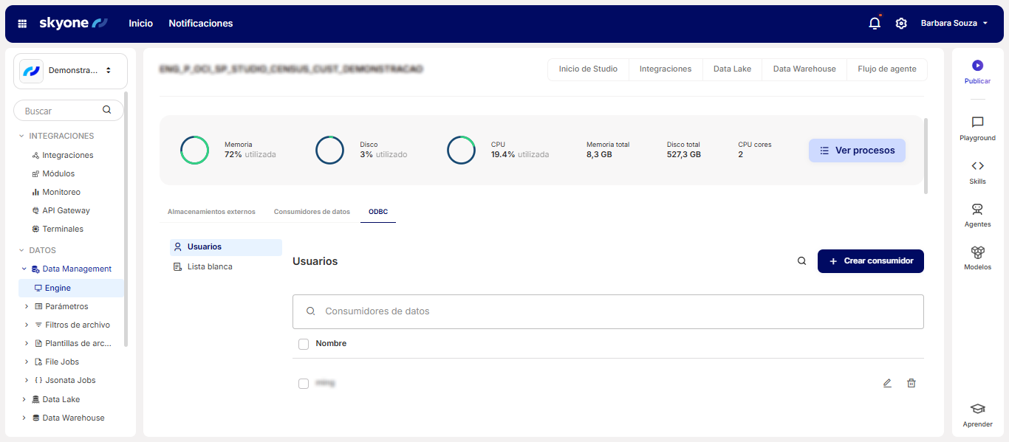Viewport: 1009px width, 442px height.
Task: Open the Playground chat icon
Action: point(977,122)
